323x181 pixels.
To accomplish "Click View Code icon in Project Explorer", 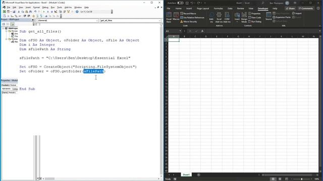I will [4, 24].
